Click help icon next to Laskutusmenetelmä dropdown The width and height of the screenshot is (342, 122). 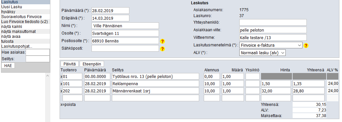click(306, 45)
